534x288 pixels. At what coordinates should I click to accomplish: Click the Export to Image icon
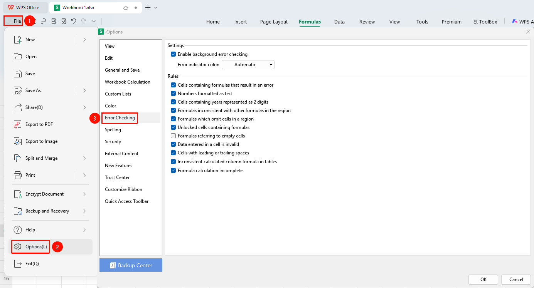tap(18, 141)
